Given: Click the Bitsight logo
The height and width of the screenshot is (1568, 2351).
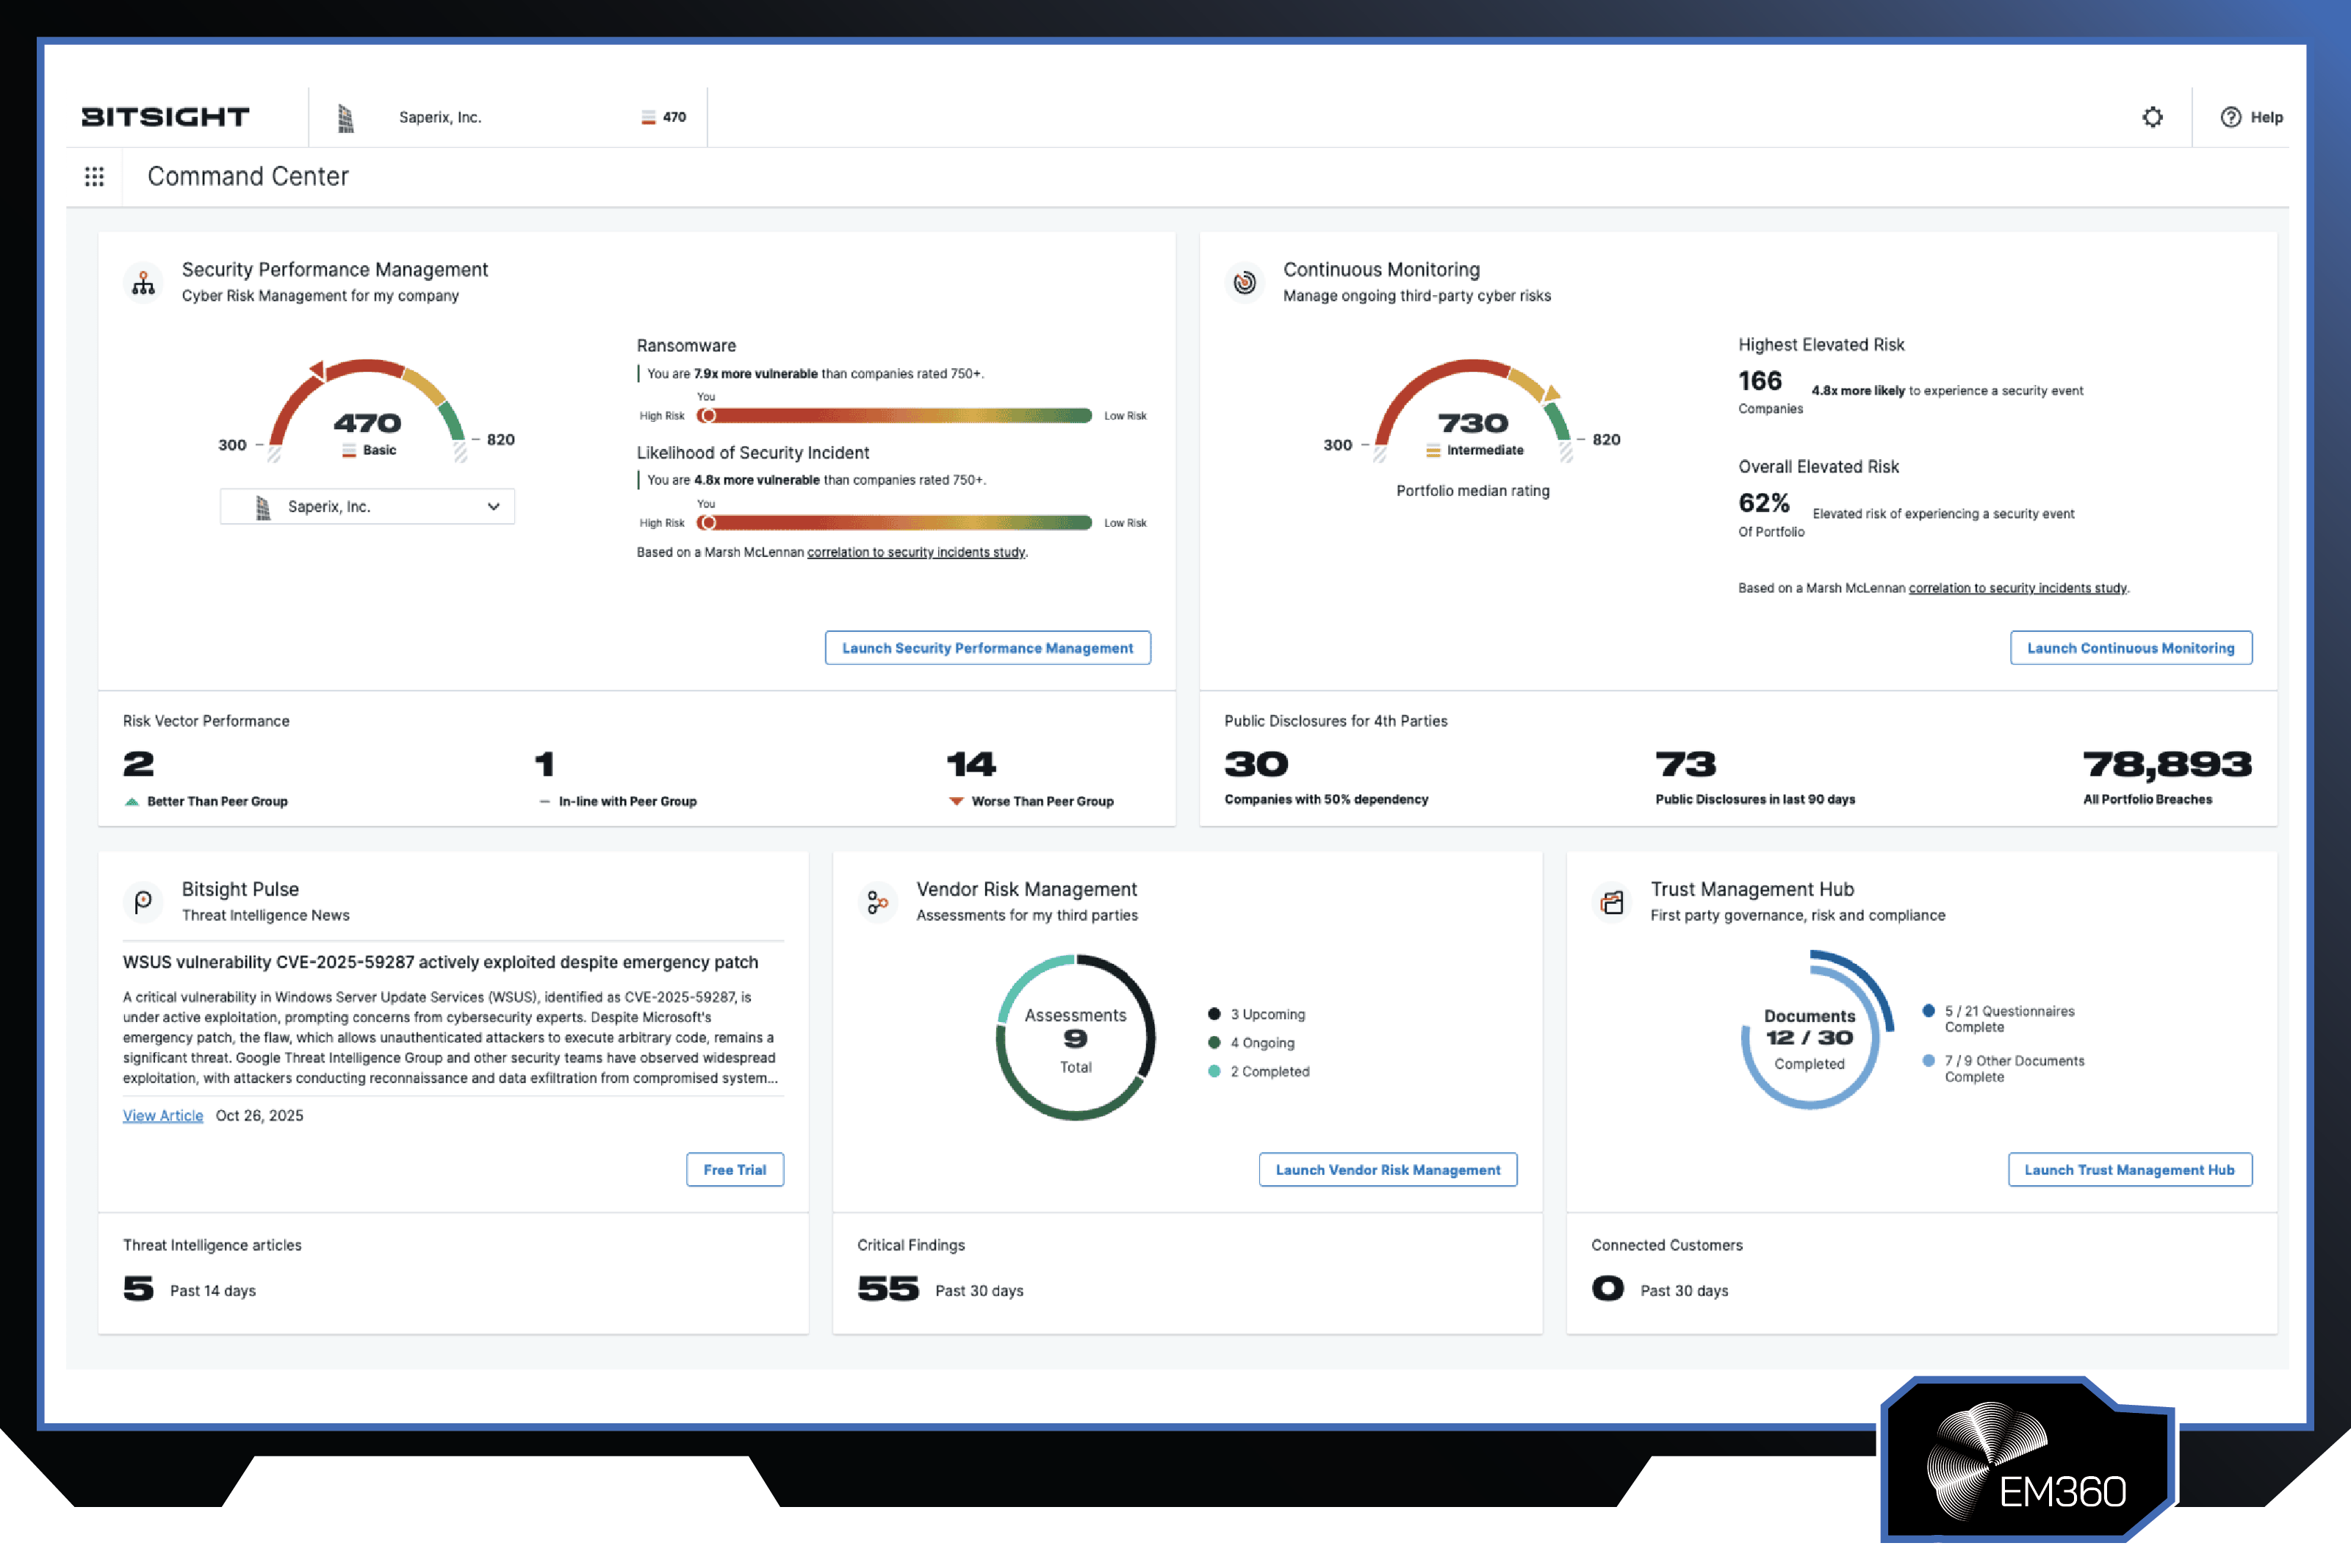Looking at the screenshot, I should click(166, 117).
